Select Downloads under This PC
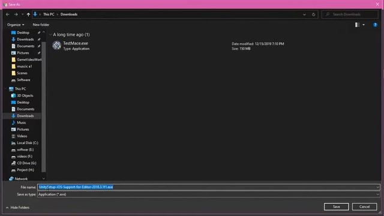384x216 pixels. pyautogui.click(x=25, y=116)
